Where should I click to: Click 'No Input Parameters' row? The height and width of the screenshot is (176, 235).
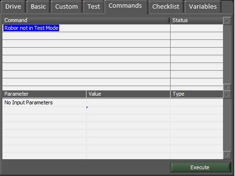pyautogui.click(x=112, y=102)
